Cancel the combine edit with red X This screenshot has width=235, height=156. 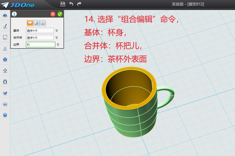click(53, 14)
